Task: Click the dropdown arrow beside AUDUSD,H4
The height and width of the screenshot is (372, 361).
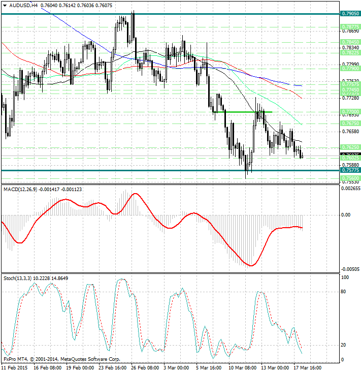Action: coord(5,5)
